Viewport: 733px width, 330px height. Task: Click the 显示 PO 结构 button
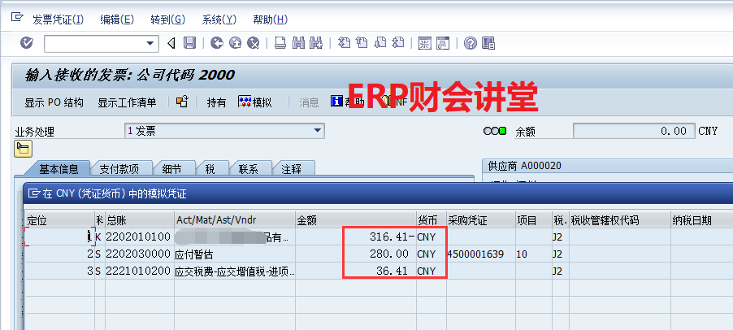point(54,102)
